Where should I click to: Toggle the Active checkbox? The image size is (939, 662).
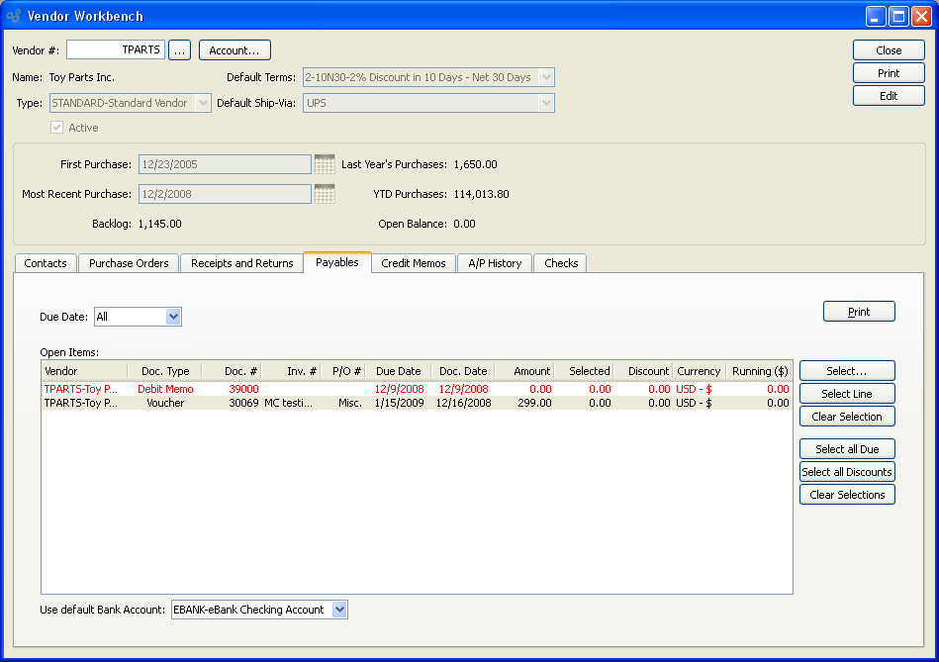point(56,128)
